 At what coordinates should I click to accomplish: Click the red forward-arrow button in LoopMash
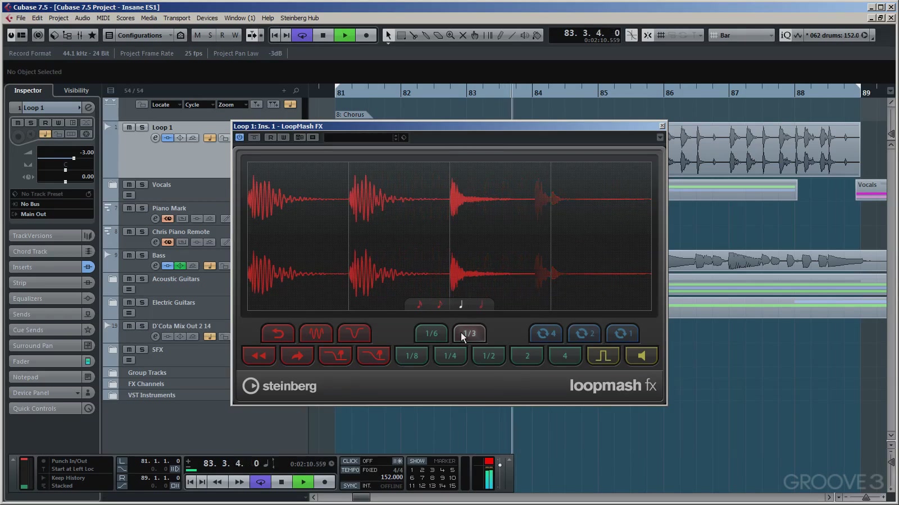click(297, 356)
